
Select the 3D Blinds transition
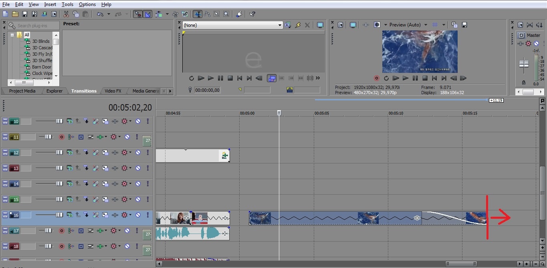[41, 41]
